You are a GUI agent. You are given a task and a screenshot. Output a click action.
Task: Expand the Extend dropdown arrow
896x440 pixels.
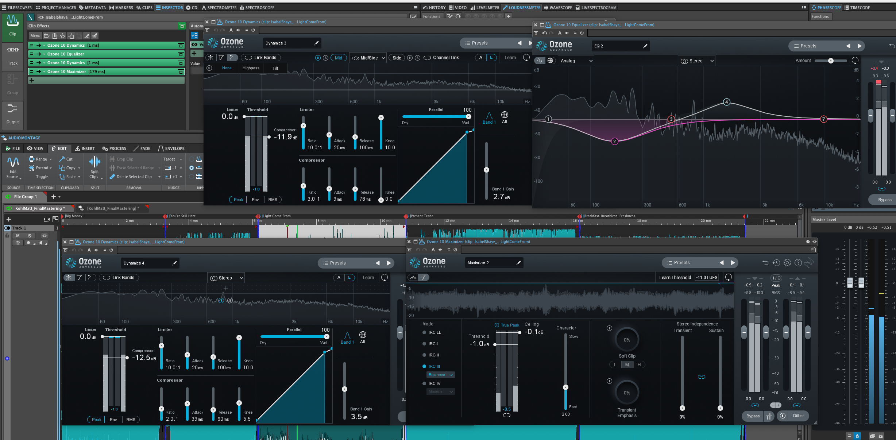tap(51, 168)
